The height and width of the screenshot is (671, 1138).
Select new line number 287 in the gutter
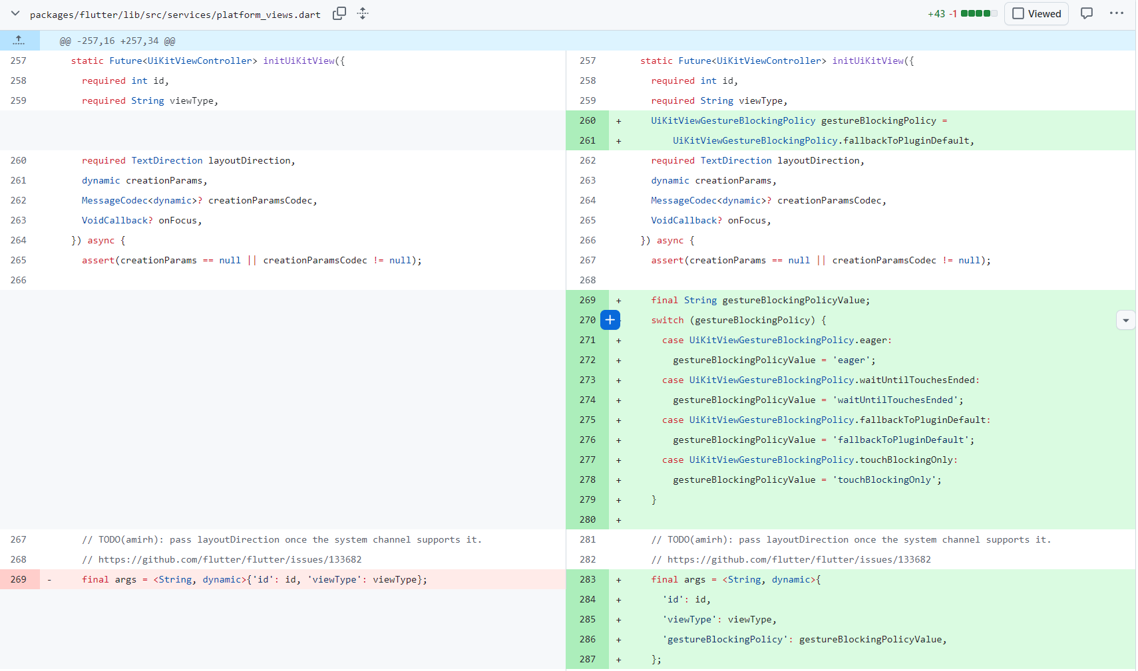588,659
